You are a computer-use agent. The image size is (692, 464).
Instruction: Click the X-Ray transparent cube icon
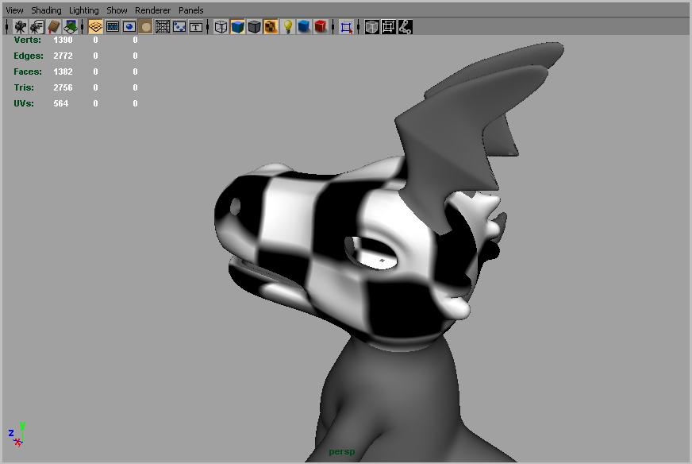[371, 27]
